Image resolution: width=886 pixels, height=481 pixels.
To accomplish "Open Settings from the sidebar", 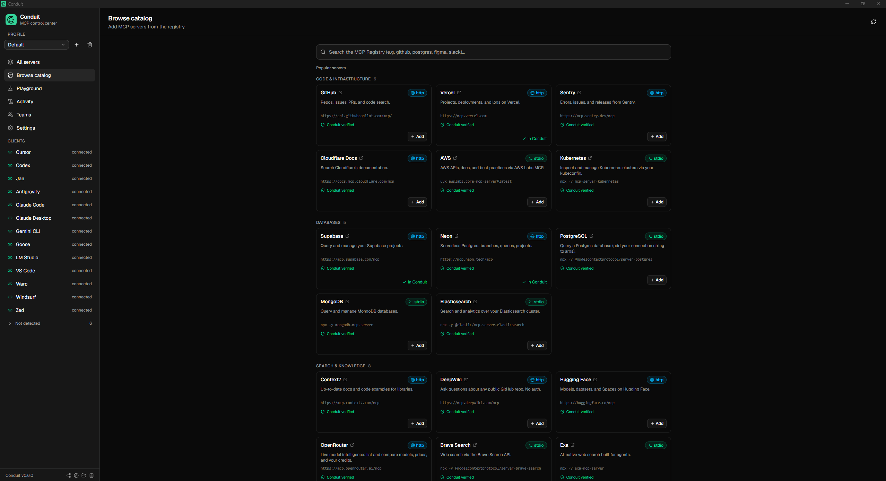I will coord(50,128).
